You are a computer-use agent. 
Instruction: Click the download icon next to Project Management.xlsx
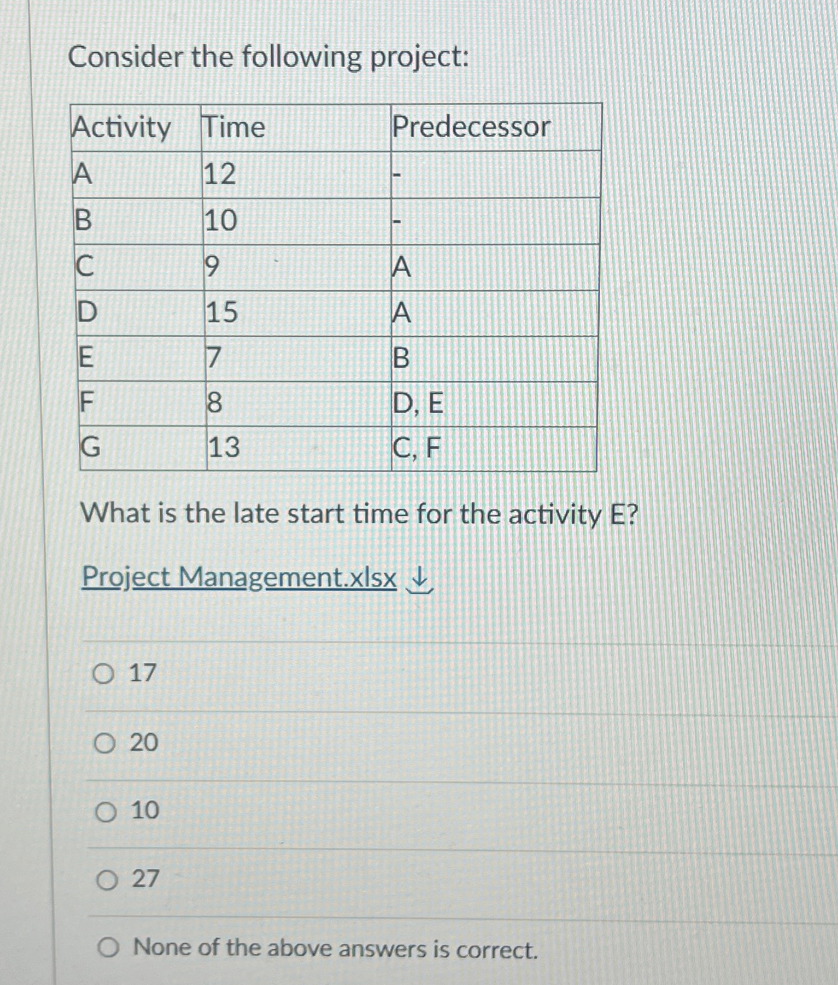tap(420, 580)
